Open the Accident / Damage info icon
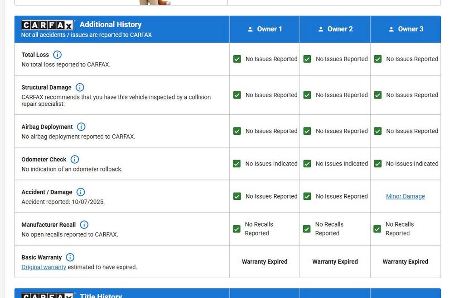 pyautogui.click(x=81, y=192)
